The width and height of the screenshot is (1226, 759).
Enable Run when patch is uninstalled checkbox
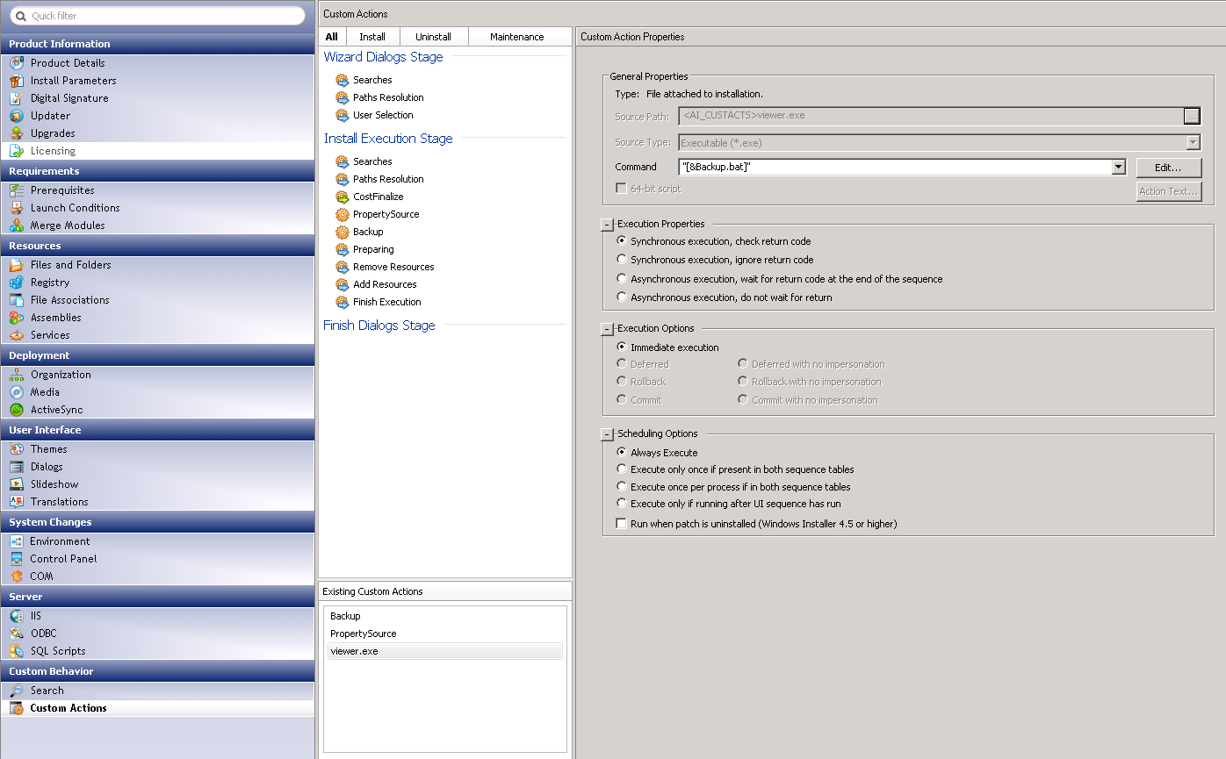click(x=622, y=524)
